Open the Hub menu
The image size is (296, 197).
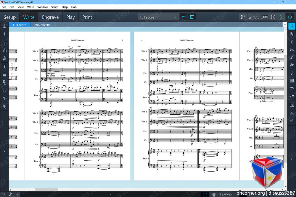click(x=74, y=7)
